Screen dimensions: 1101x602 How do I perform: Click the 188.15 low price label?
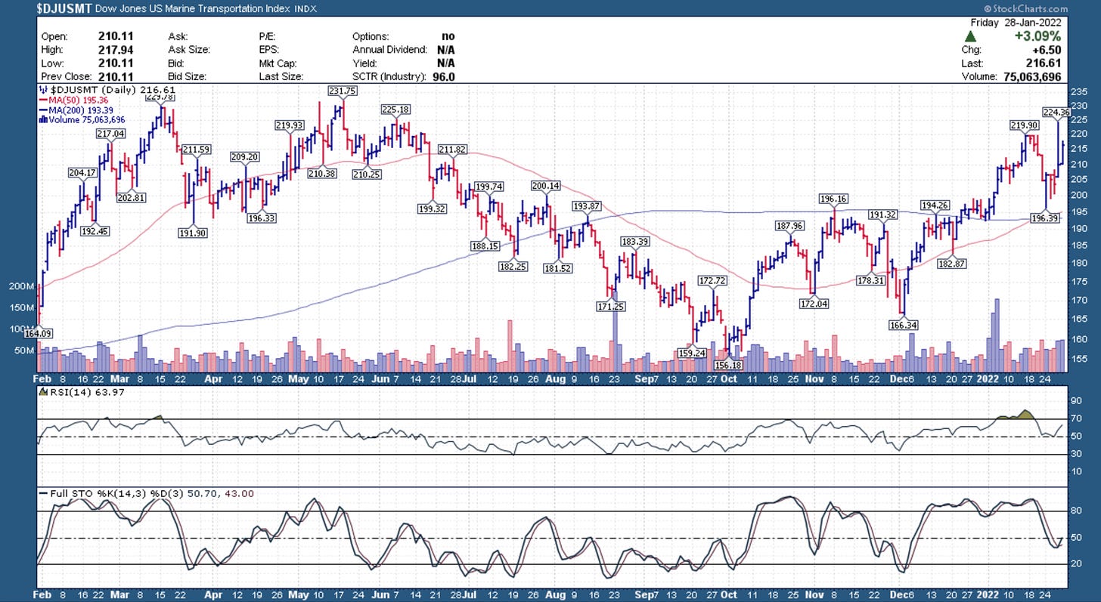tap(484, 245)
